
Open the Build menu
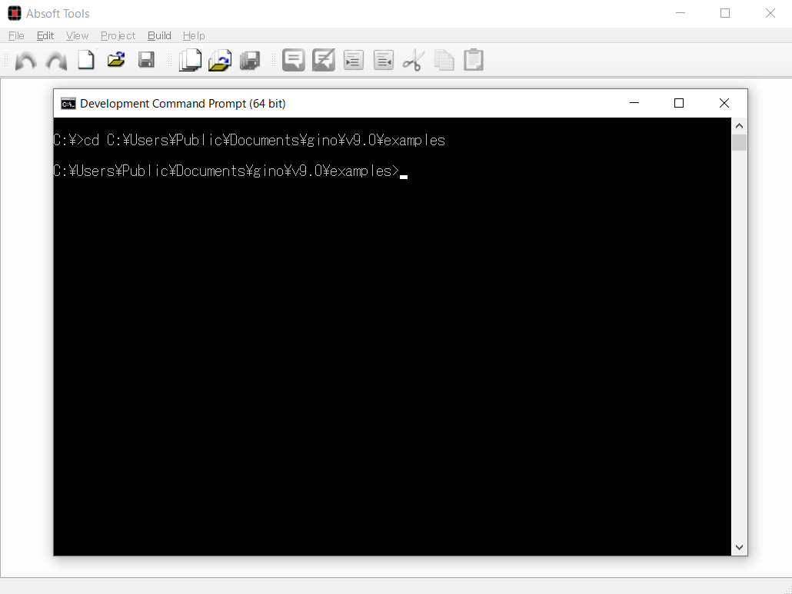(x=160, y=36)
